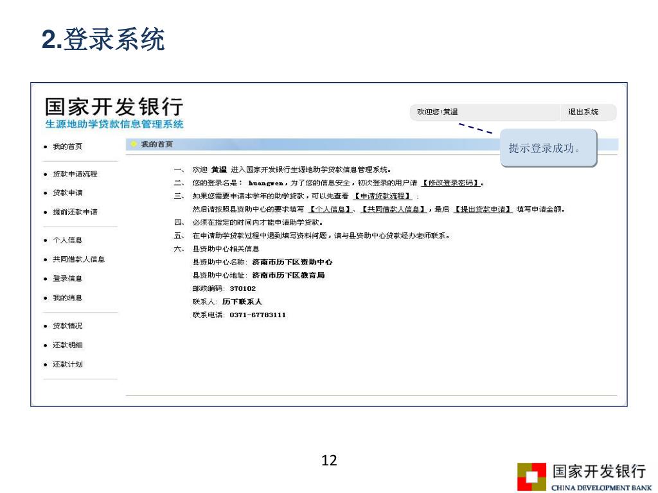This screenshot has height=493, width=658.
Task: Open 我的消息 sidebar item
Action: (67, 298)
